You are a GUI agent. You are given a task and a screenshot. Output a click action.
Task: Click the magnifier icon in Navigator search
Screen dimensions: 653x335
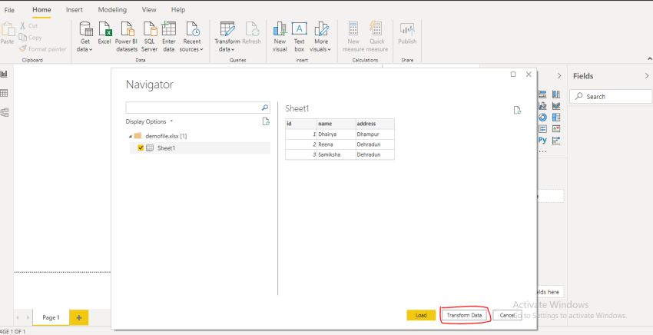tap(265, 108)
